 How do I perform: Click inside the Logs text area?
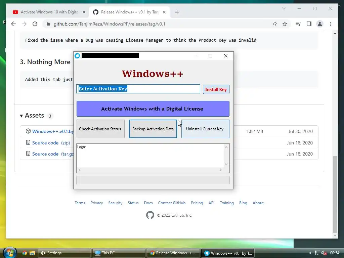coord(150,156)
